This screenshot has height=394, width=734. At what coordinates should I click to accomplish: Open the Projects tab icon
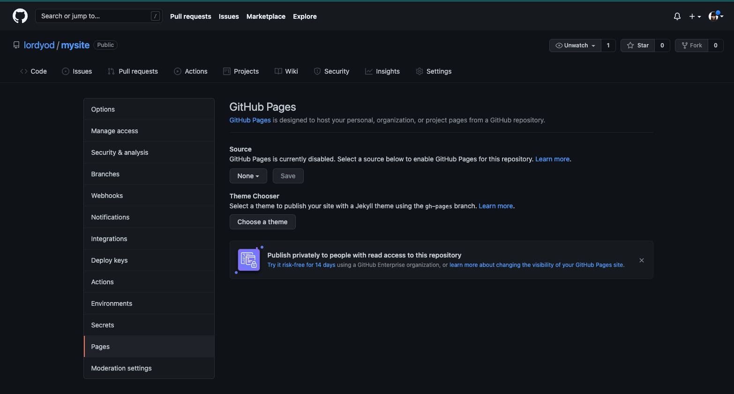tap(226, 71)
